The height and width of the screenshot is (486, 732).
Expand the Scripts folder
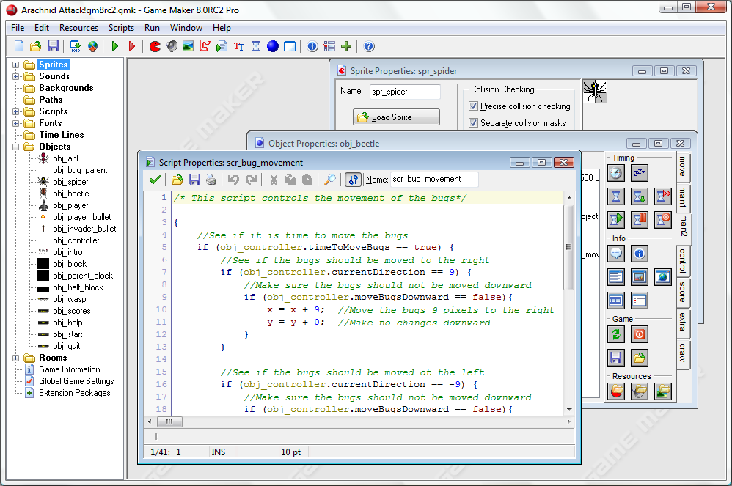16,111
